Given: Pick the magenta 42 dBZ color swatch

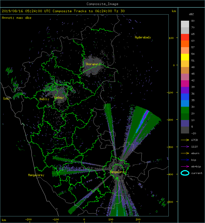Looking at the screenshot, I should [185, 84].
